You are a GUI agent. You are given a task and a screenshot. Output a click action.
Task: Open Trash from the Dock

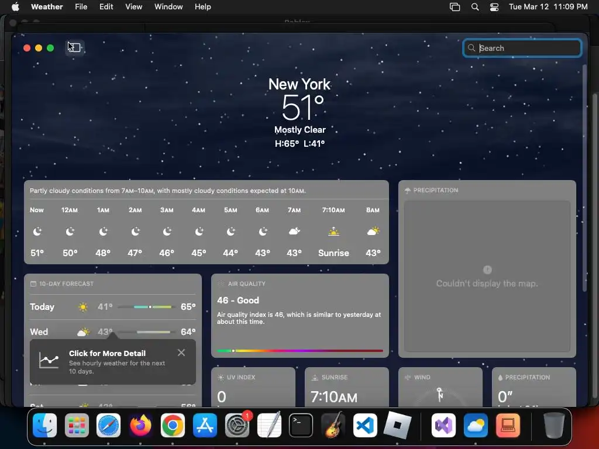pyautogui.click(x=554, y=425)
